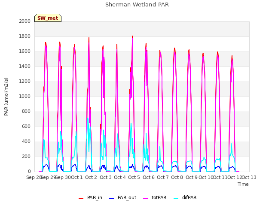The image size is (275, 206).
Task: Click the magenta totPAR legend swatch
Action: pos(146,198)
